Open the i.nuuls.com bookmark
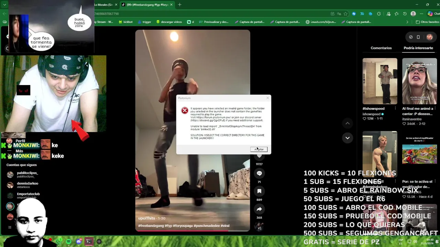 (x=321, y=22)
